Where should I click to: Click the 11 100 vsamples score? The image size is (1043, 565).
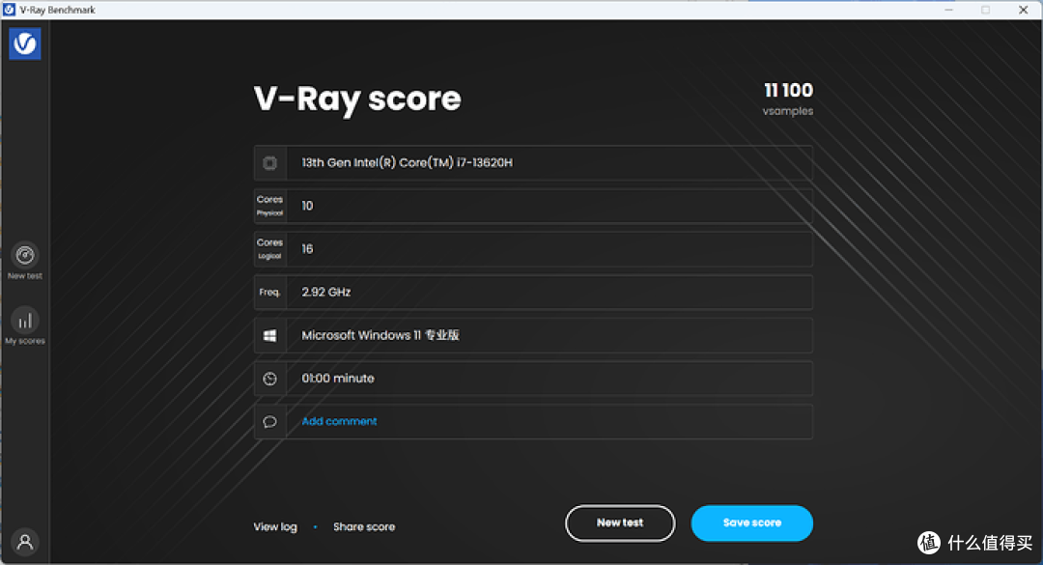point(788,91)
